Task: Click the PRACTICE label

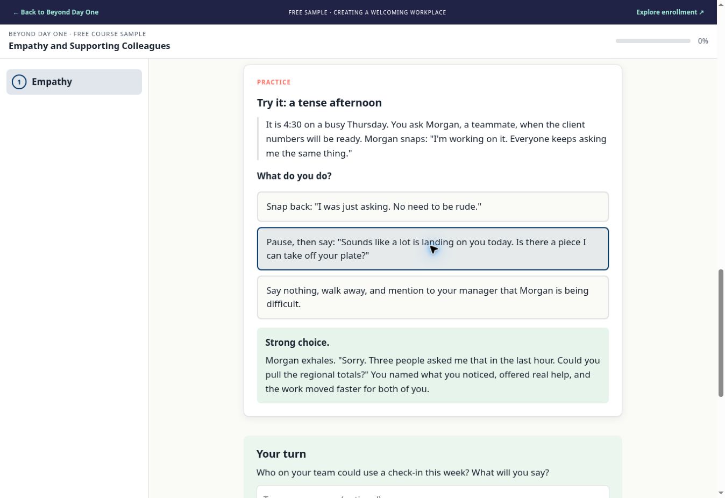Action: pyautogui.click(x=274, y=82)
